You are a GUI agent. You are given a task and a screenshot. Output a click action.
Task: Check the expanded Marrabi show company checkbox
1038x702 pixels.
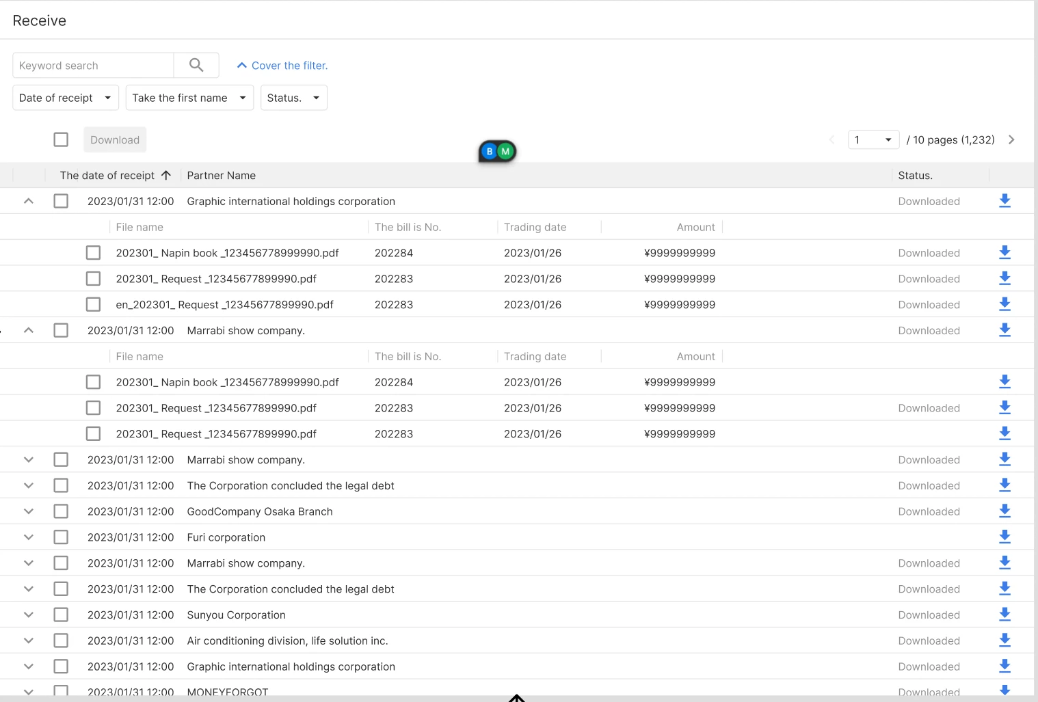[61, 330]
